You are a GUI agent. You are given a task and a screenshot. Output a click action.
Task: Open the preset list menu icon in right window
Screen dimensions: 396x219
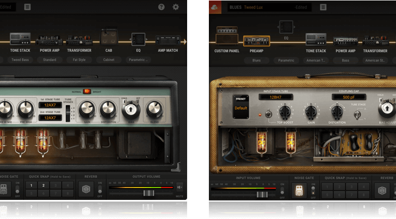click(x=323, y=7)
